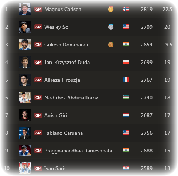Click the silver medal icon beside Wesley So
Screen dimensions: 178x176
click(111, 27)
